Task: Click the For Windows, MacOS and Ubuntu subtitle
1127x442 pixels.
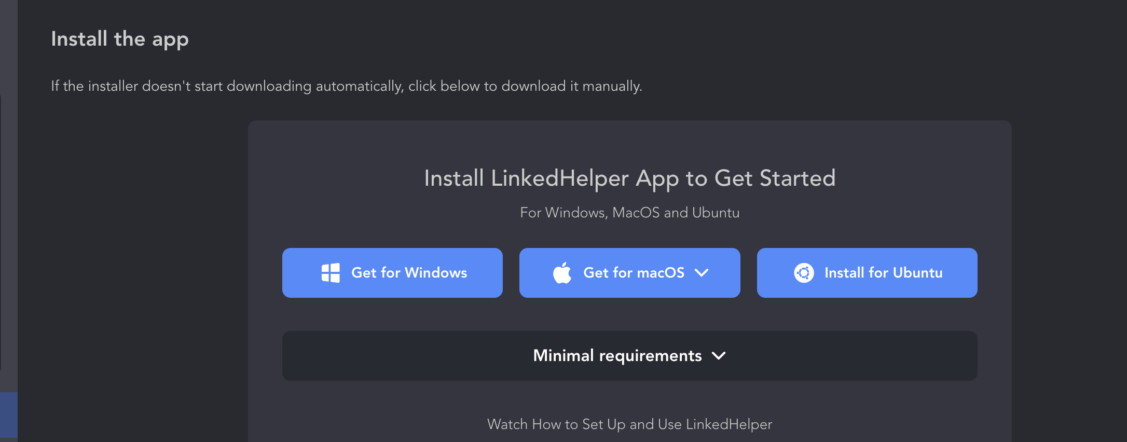Action: pos(629,213)
